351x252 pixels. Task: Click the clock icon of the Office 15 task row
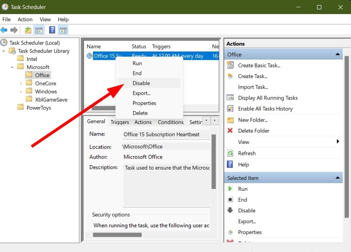89,56
